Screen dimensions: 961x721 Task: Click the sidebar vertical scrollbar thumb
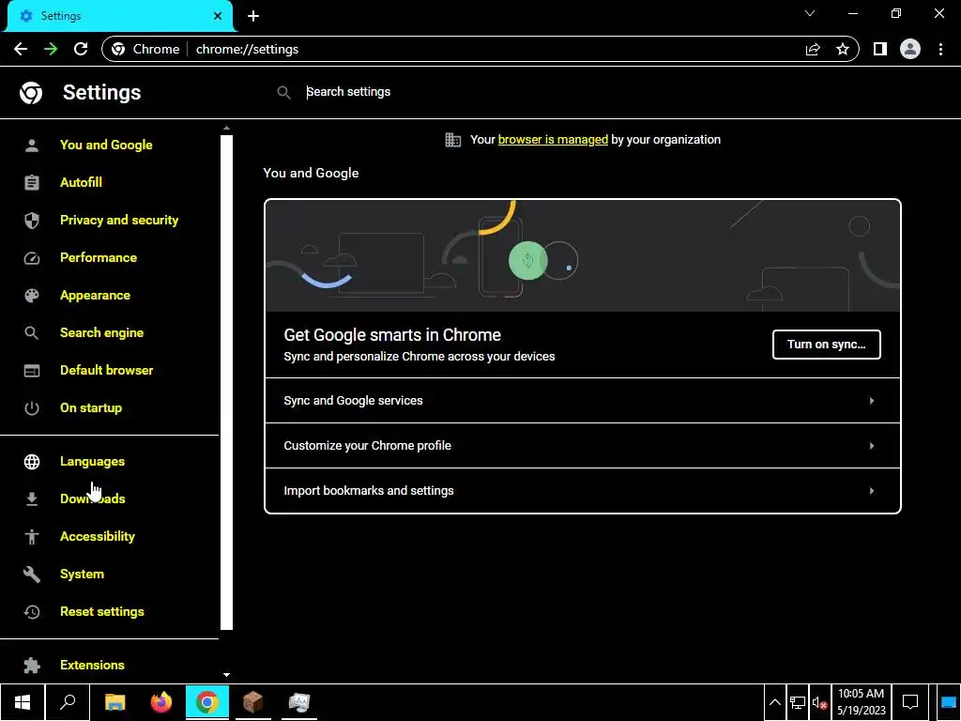coord(227,383)
